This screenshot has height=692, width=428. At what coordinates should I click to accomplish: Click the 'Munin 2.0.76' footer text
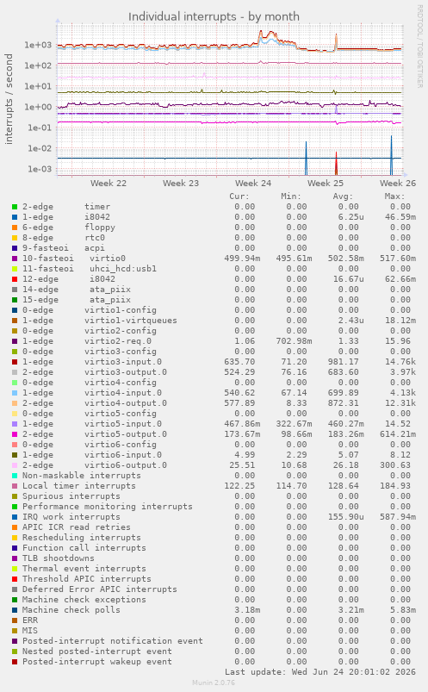(214, 683)
